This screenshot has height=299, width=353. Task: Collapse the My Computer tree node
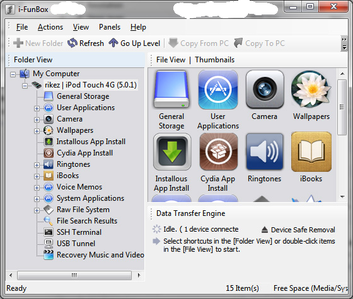(x=13, y=74)
